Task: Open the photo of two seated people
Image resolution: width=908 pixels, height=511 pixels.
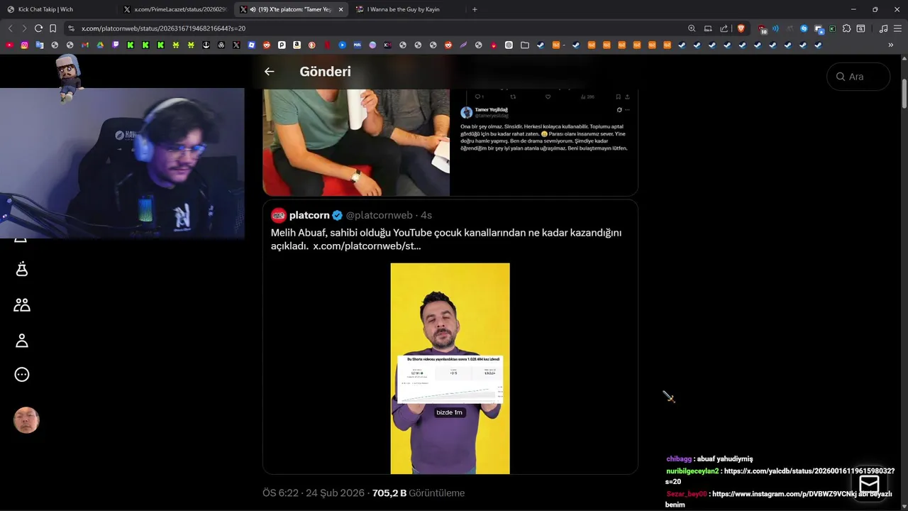Action: point(356,142)
